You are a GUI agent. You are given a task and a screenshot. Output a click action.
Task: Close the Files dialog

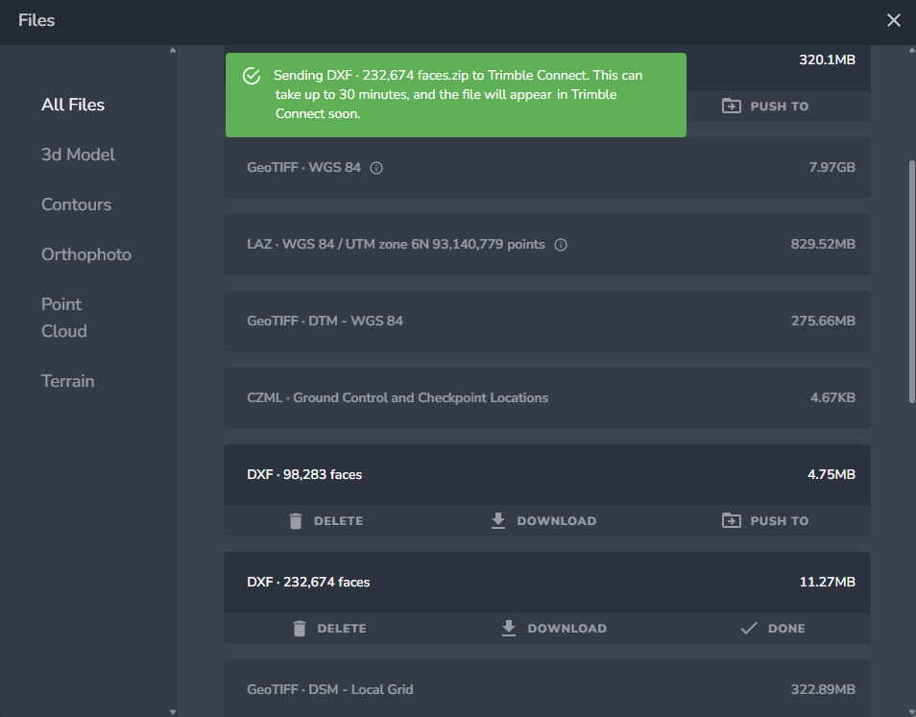893,20
